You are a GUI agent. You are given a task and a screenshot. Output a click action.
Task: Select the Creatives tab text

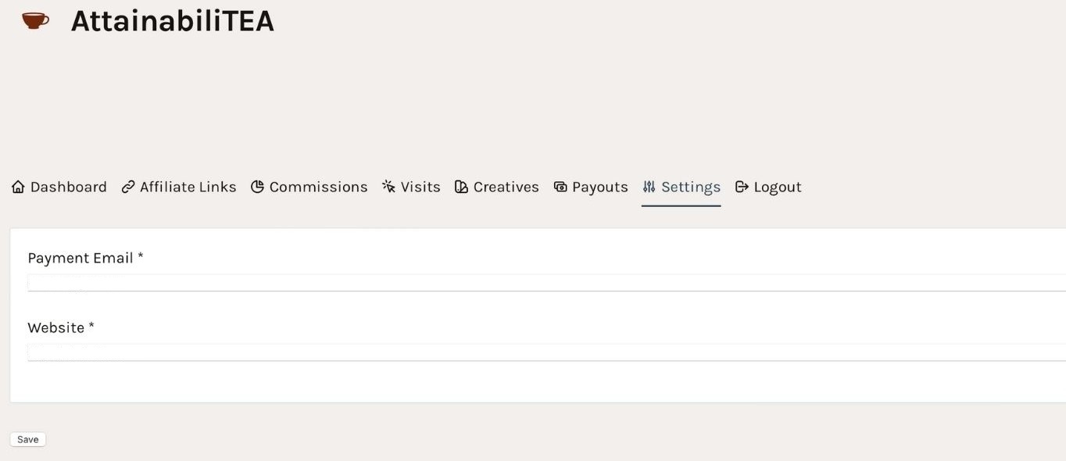(506, 187)
